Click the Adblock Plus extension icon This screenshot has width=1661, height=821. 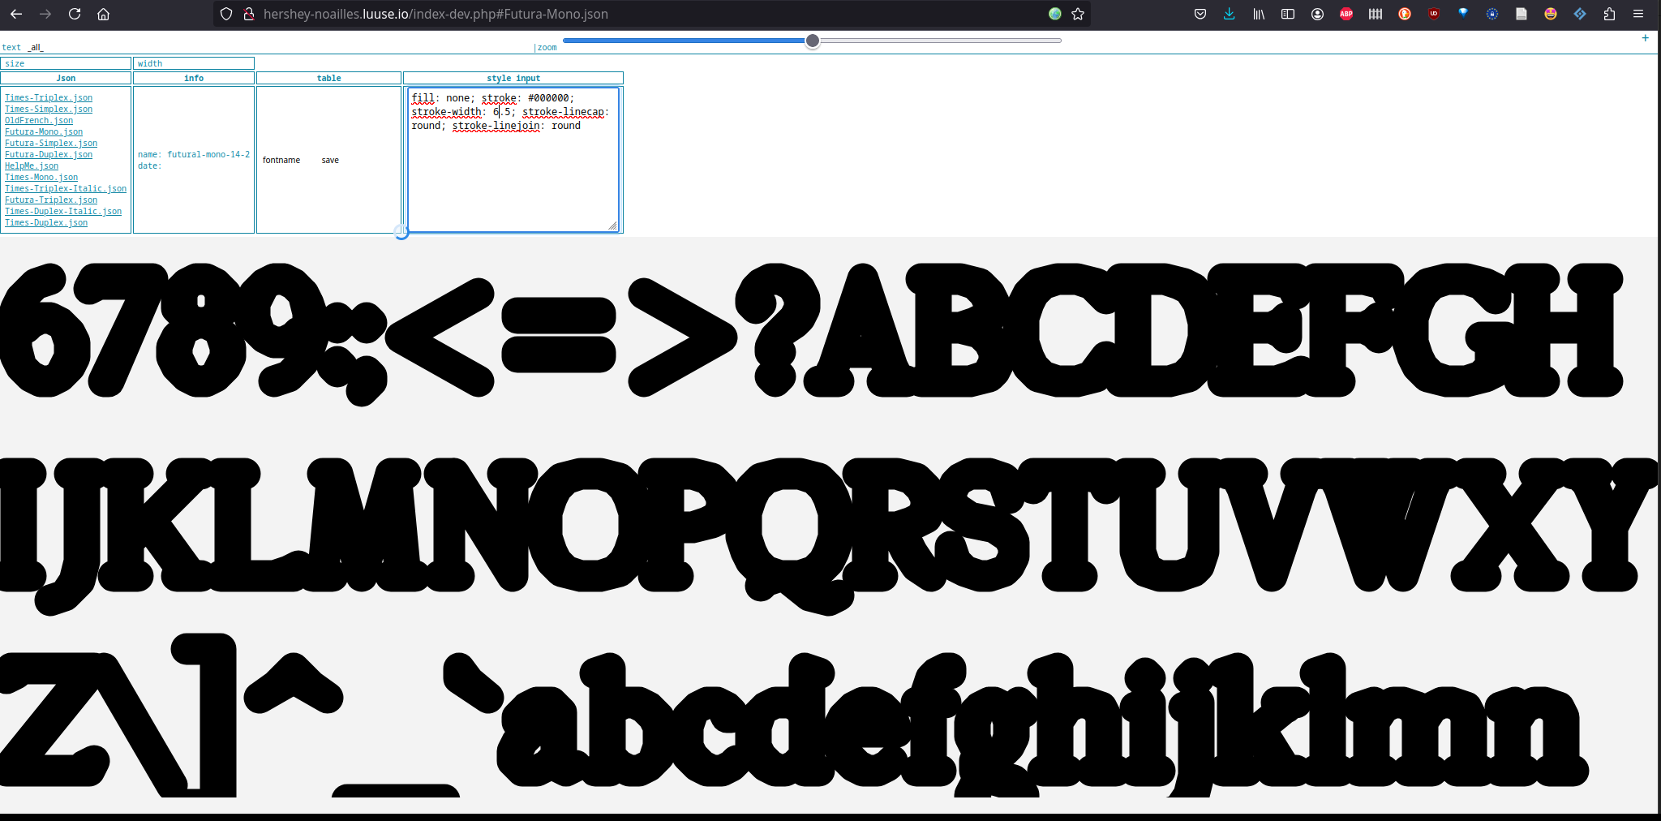click(1346, 14)
